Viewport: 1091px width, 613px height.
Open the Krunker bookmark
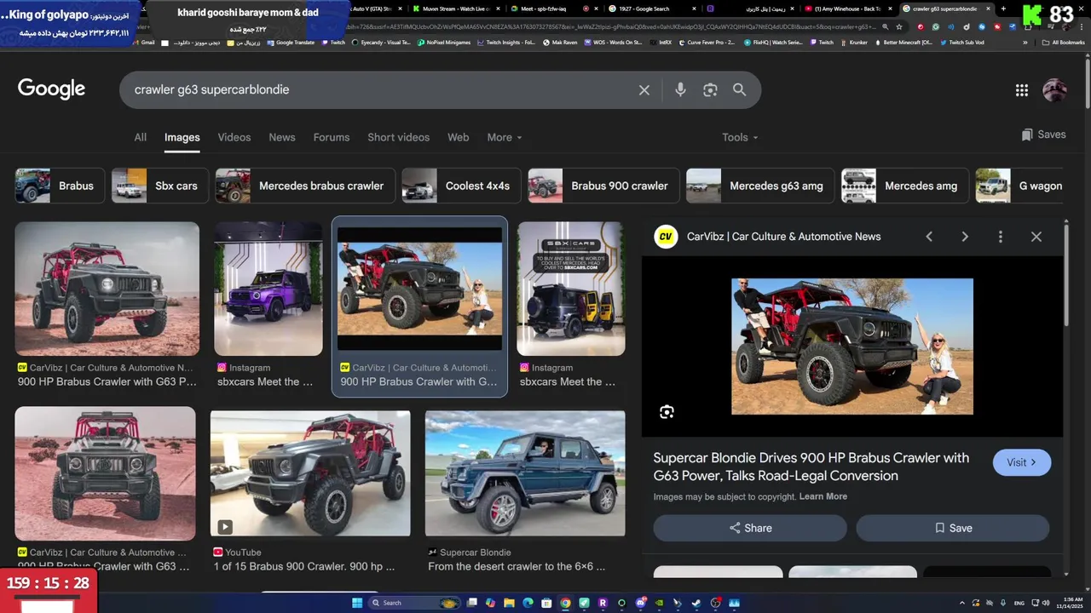[x=854, y=42]
